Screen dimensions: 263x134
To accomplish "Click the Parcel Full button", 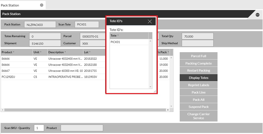I will coord(198,56).
